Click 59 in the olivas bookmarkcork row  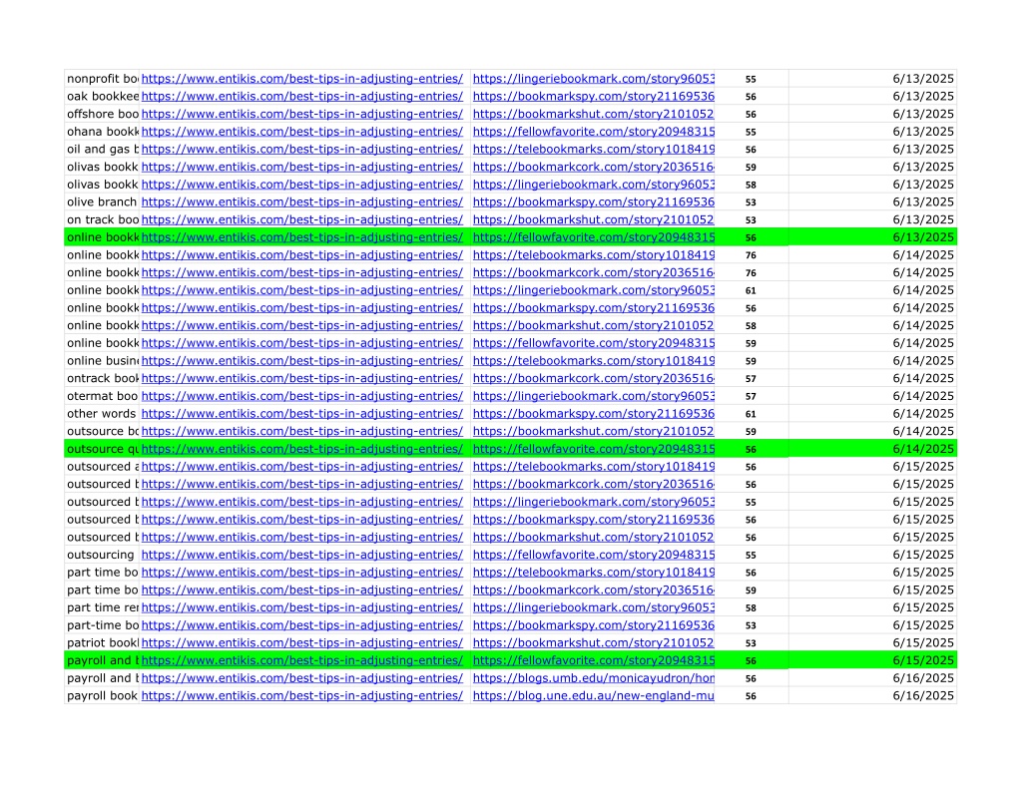click(x=751, y=167)
